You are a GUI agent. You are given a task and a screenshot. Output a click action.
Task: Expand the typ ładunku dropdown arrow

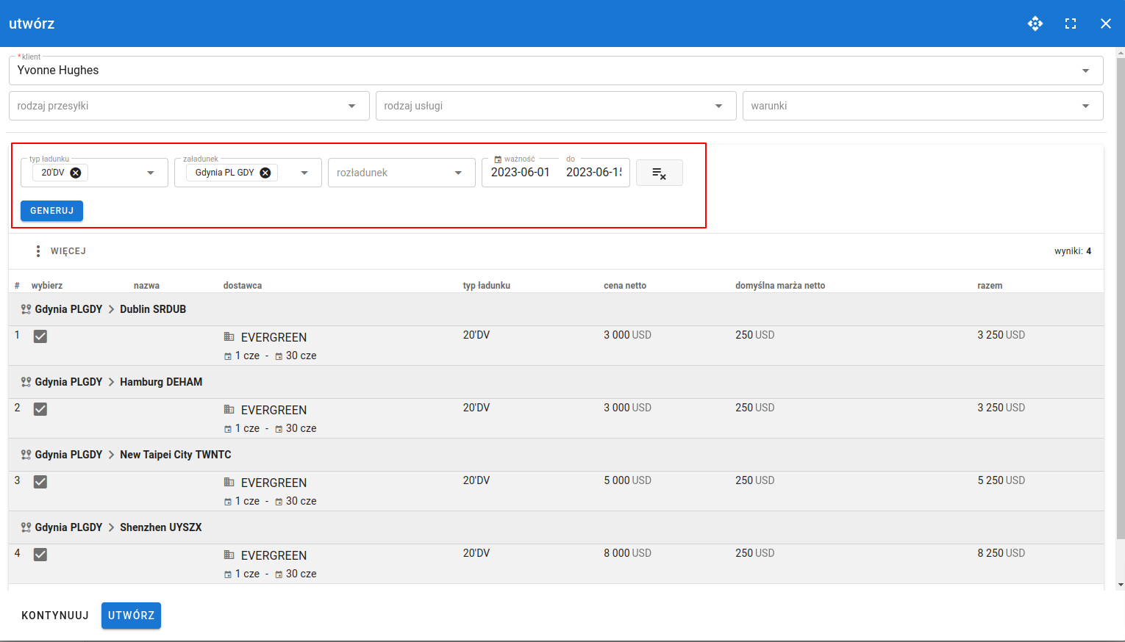click(151, 173)
